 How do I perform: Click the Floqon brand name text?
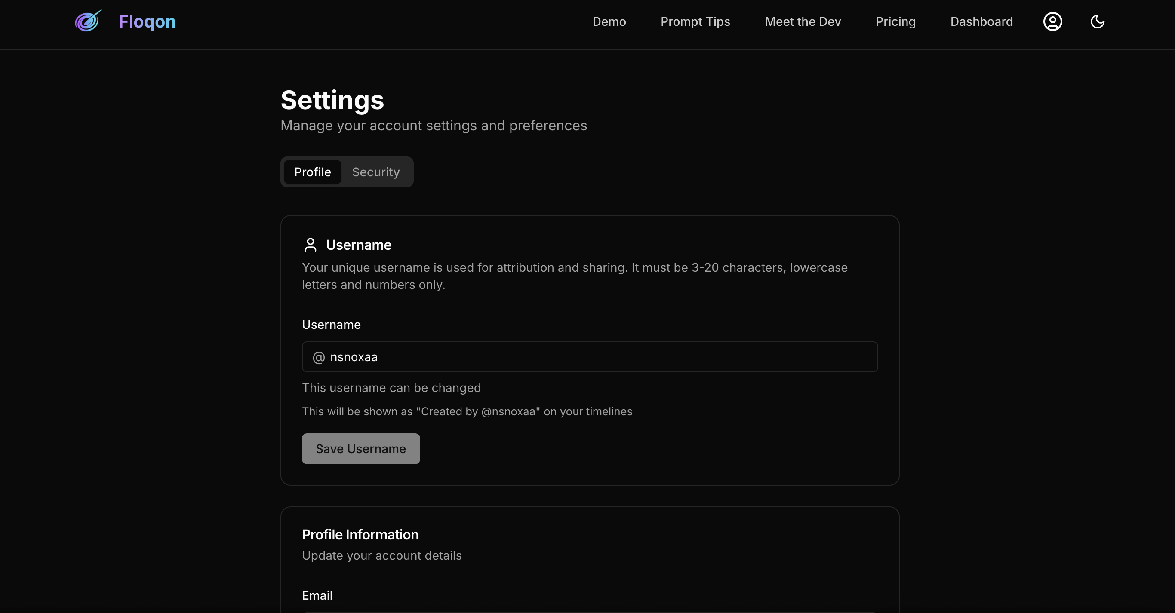(147, 21)
